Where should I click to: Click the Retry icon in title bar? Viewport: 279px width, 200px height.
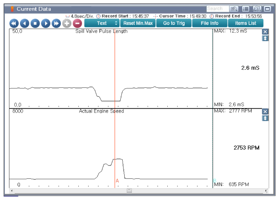(x=257, y=9)
